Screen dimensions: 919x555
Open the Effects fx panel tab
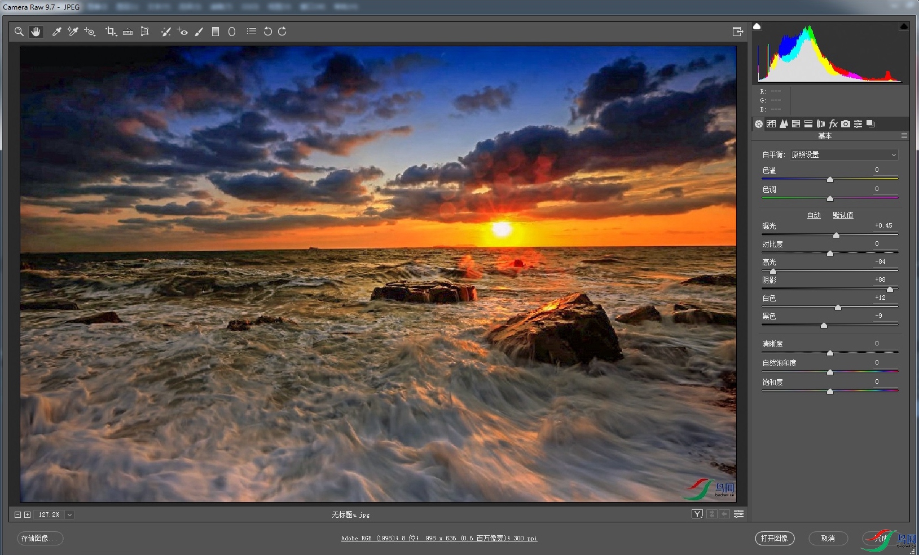(833, 124)
